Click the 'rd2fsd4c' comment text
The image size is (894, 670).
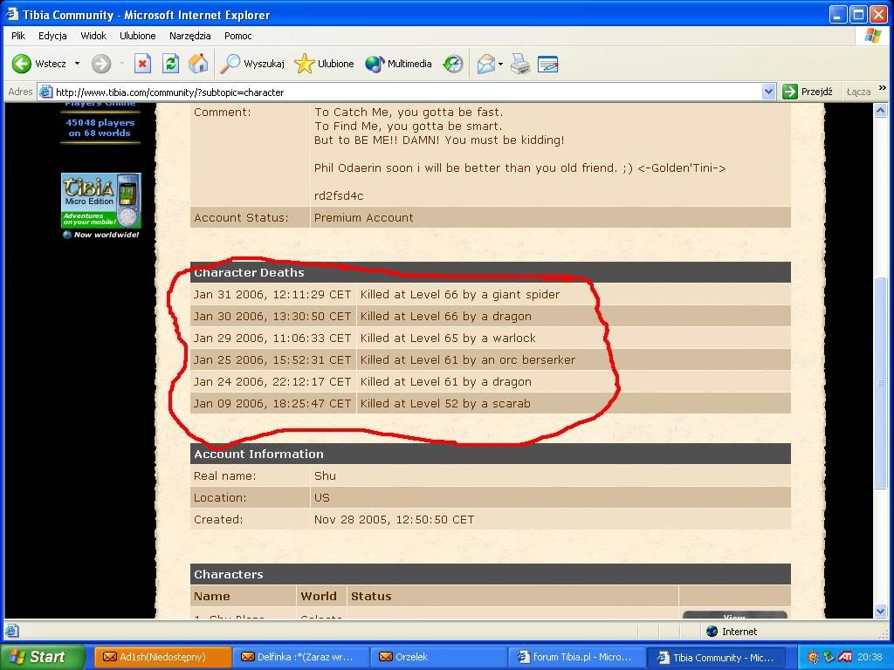(x=339, y=196)
